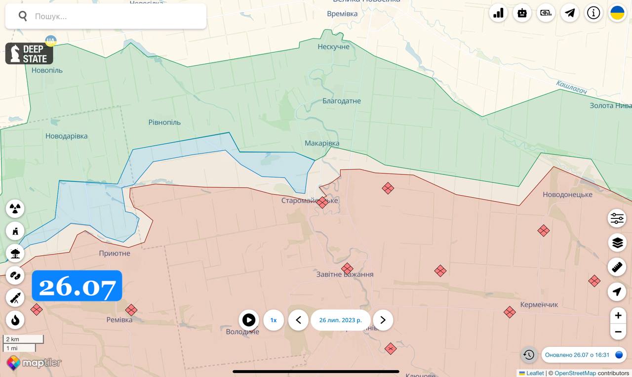The width and height of the screenshot is (632, 377).
Task: Open the map layers stack menu
Action: [x=617, y=243]
